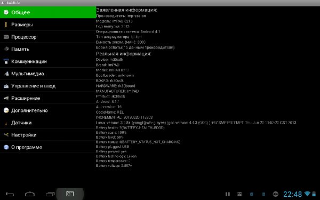Screen dimensions: 320x200
Task: Click the multimedia icon beside Мультимедиа
Action: [6, 74]
